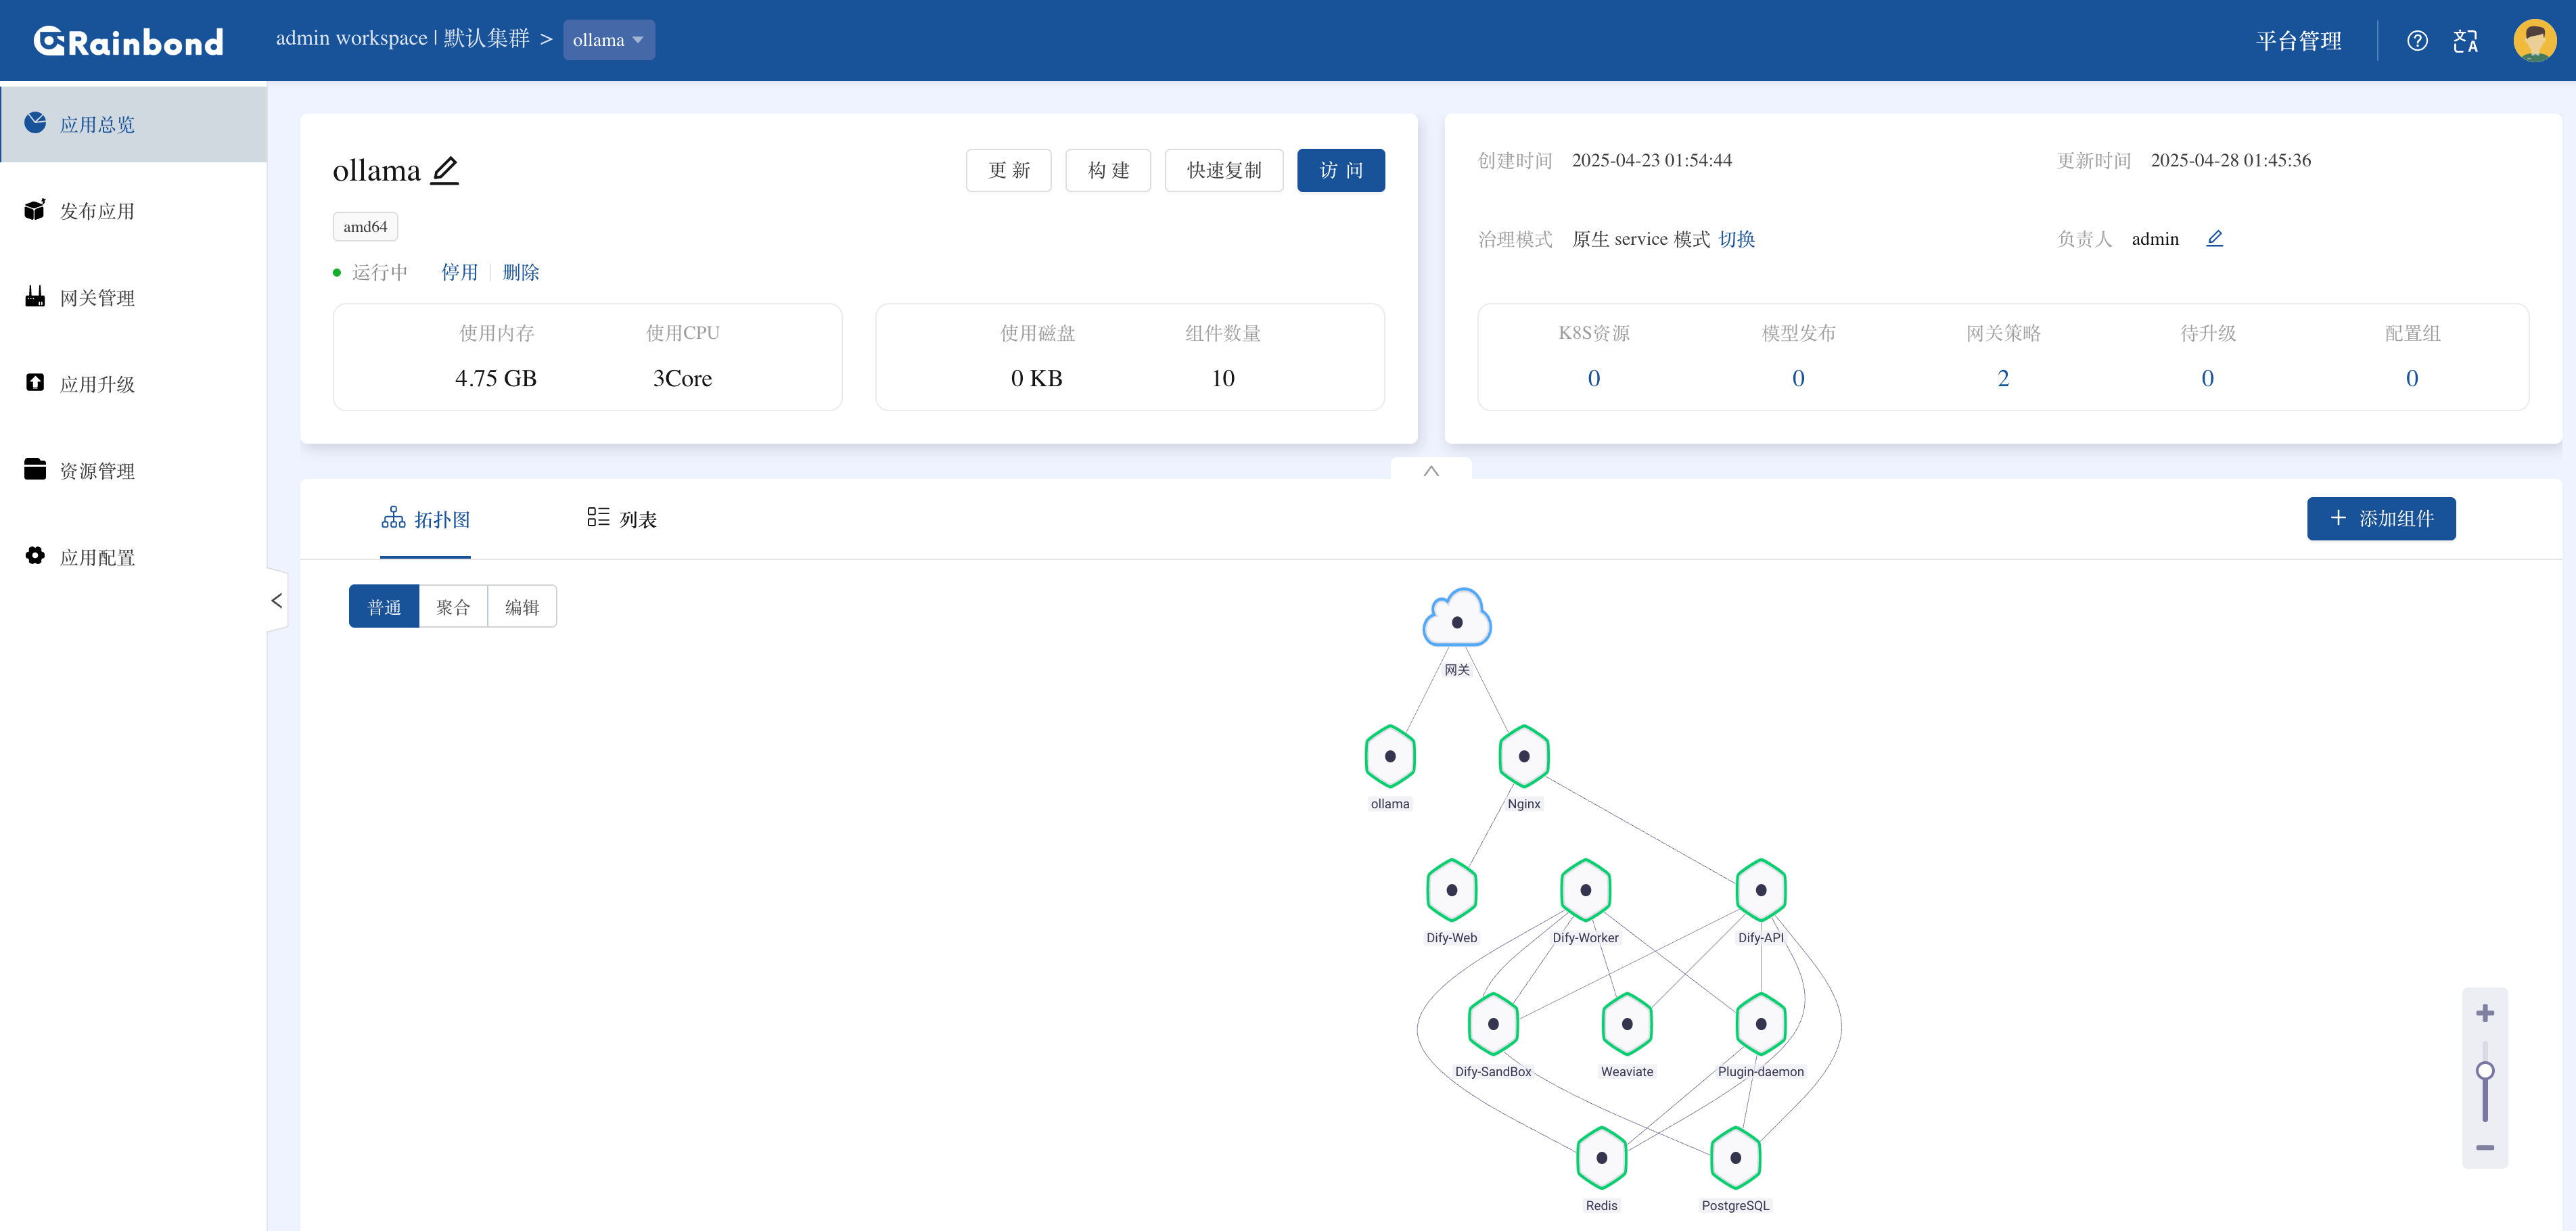This screenshot has width=2576, height=1231.
Task: Click the 切换 governance mode link
Action: point(1737,239)
